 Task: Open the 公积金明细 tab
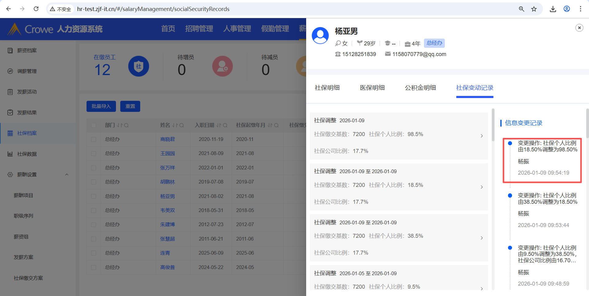pyautogui.click(x=420, y=88)
